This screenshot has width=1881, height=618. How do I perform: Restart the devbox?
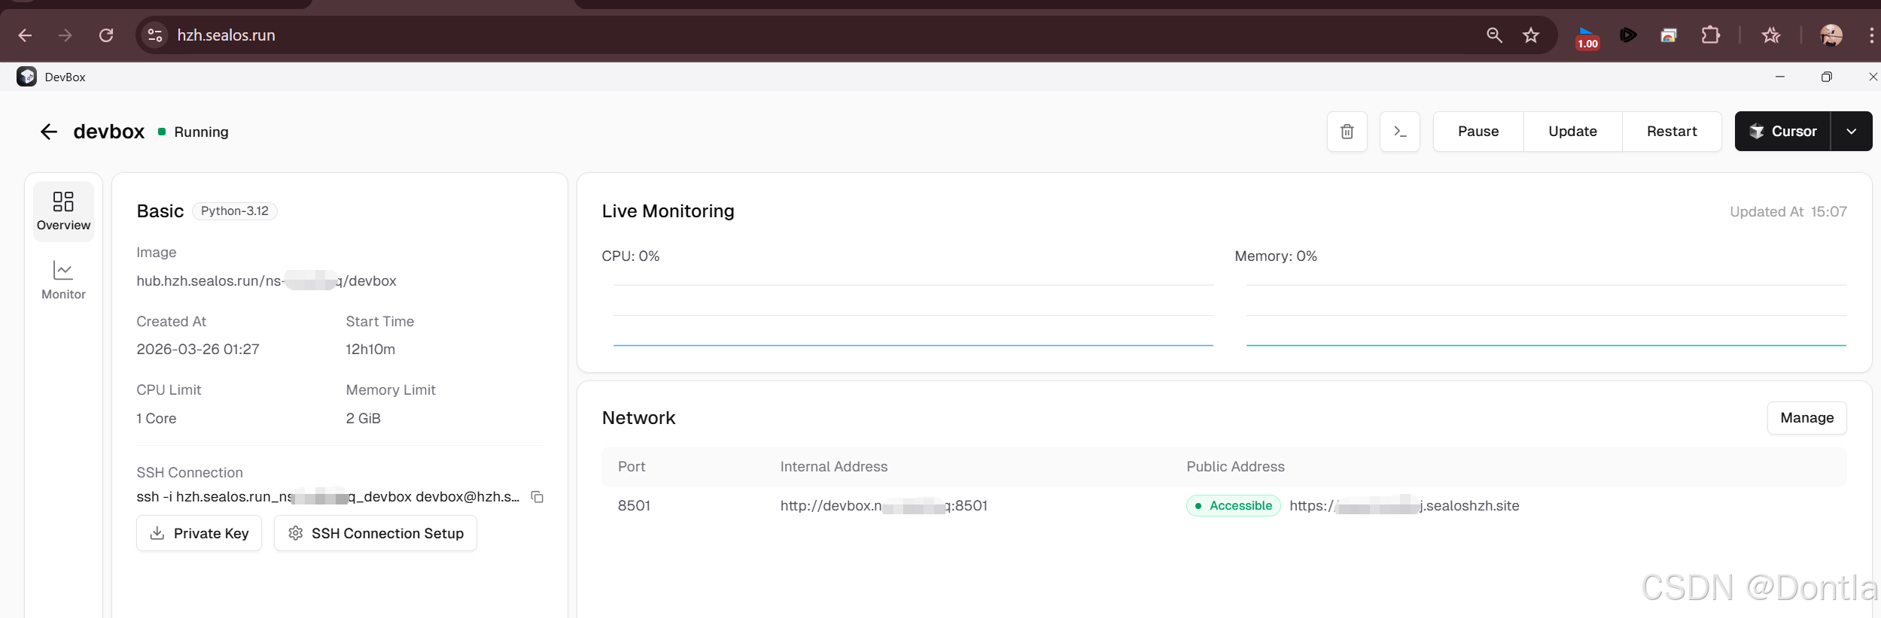pyautogui.click(x=1672, y=132)
